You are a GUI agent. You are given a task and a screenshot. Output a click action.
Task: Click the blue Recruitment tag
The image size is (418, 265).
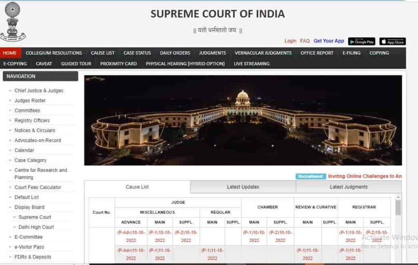coord(311,176)
